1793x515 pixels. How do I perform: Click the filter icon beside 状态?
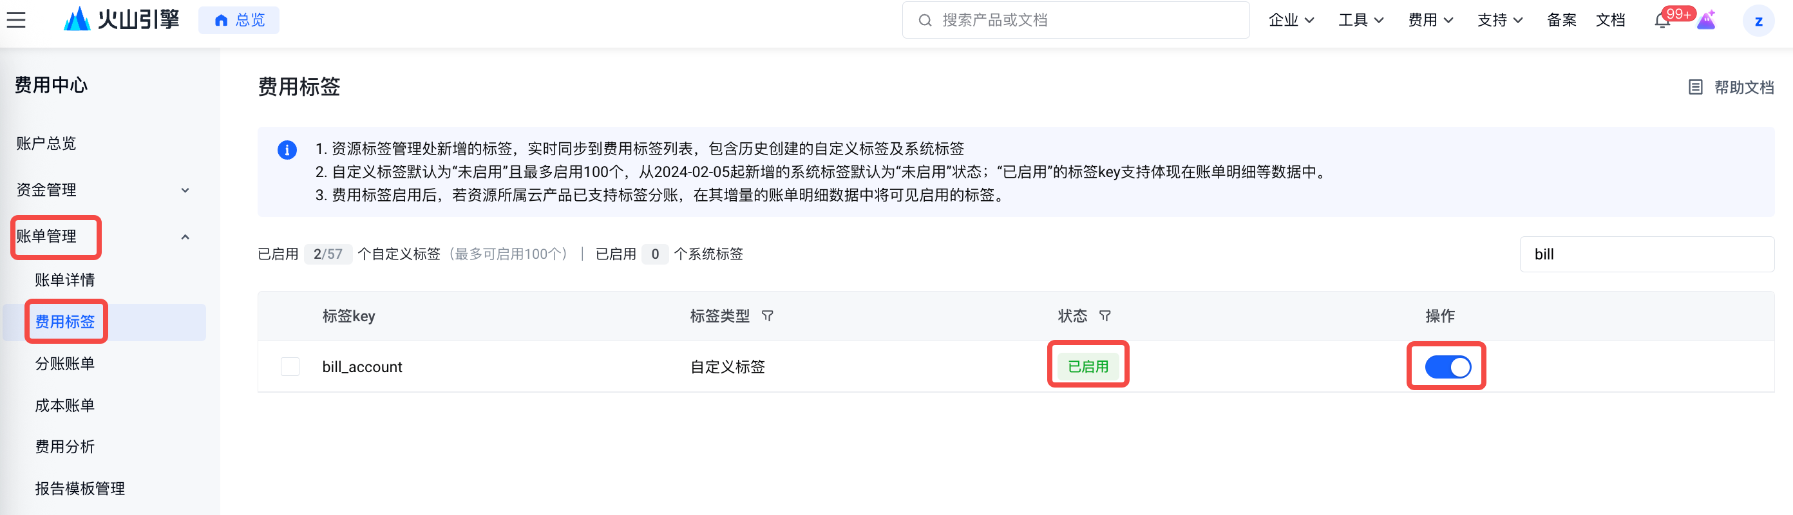pyautogui.click(x=1105, y=316)
